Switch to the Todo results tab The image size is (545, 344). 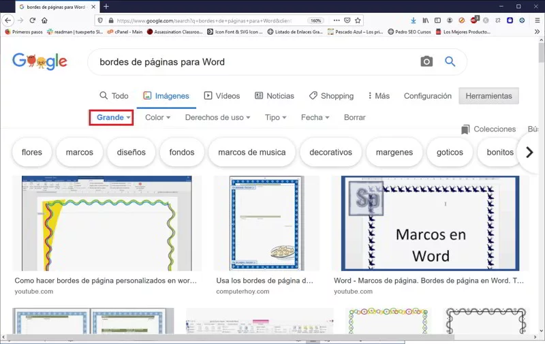pos(114,96)
